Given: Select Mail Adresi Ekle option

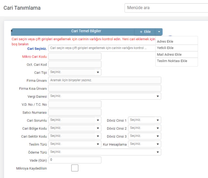Looking at the screenshot, I should 176,54.
